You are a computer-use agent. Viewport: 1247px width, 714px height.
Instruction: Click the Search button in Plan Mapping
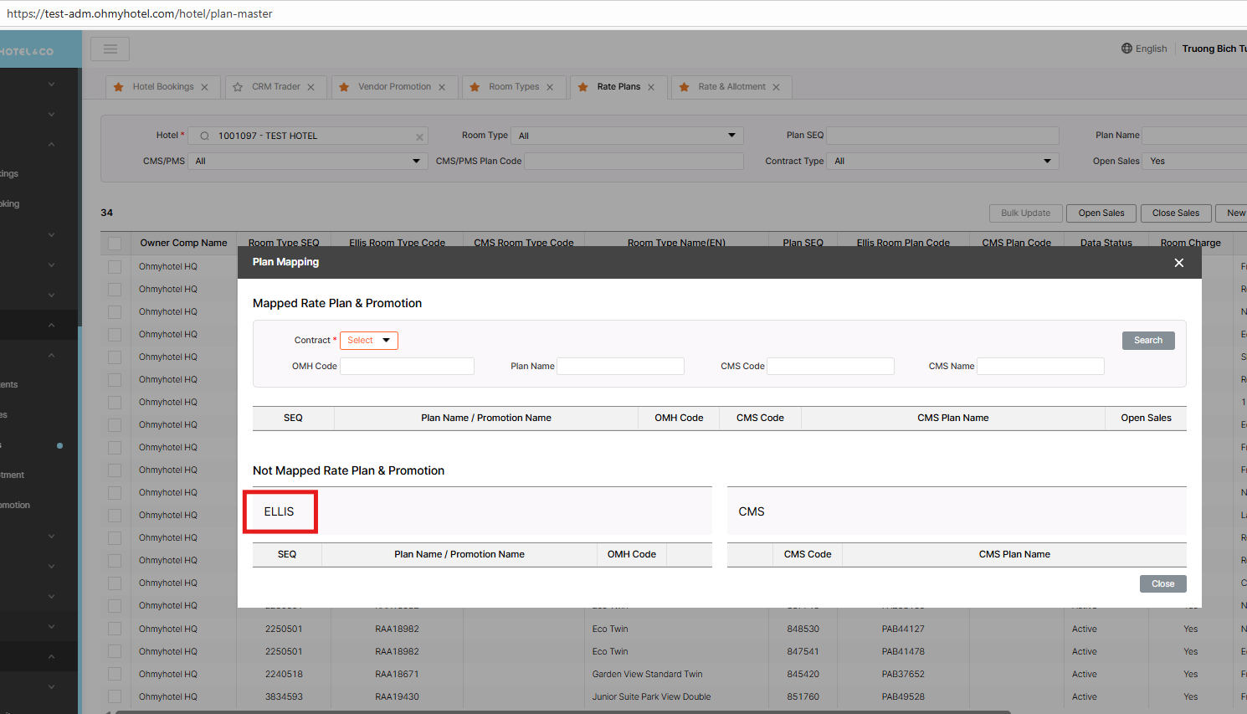point(1147,341)
